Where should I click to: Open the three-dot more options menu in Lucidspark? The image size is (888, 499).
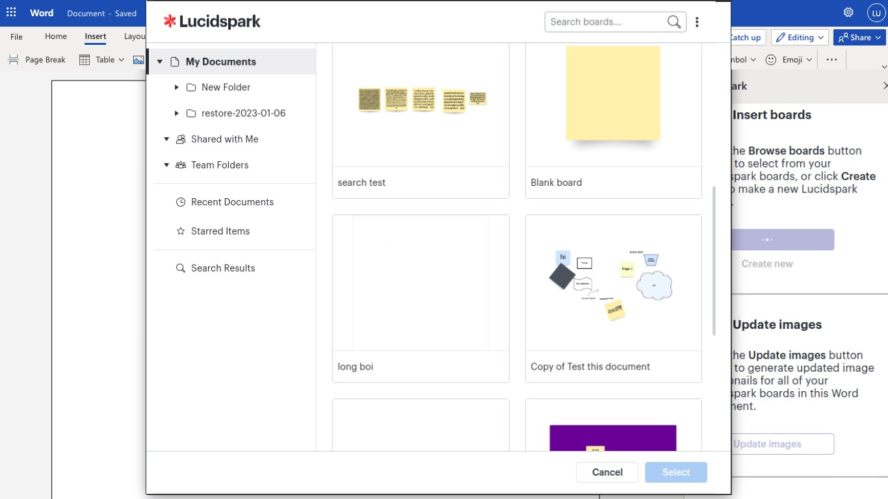coord(697,22)
